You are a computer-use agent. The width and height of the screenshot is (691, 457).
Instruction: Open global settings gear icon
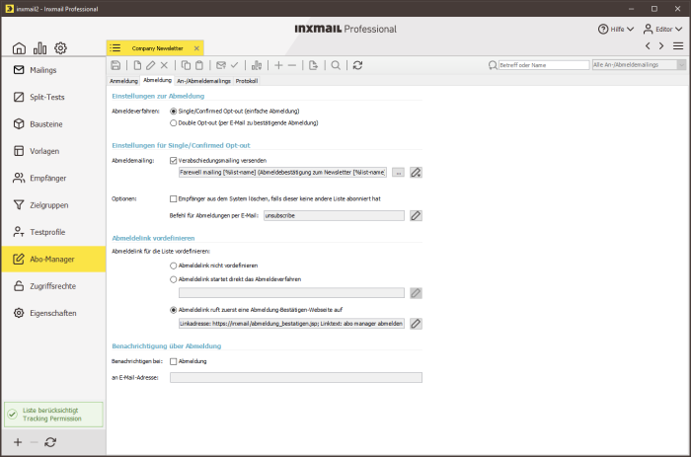point(60,48)
